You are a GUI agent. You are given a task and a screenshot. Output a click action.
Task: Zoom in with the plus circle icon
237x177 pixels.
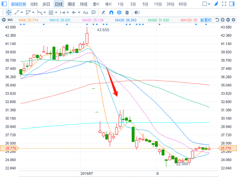pos(222,20)
